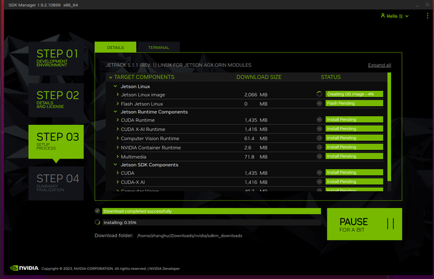Click the Installing 0.35% progress bar
This screenshot has width=434, height=279.
tap(212, 222)
